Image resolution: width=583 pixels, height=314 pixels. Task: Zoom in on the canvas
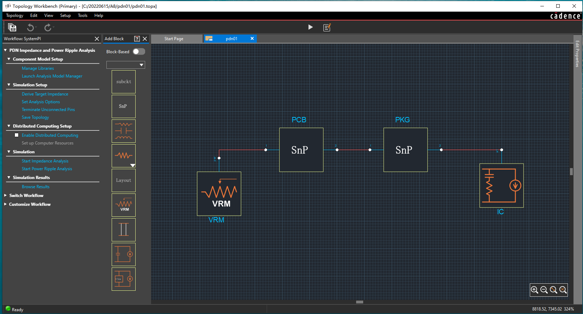point(534,290)
